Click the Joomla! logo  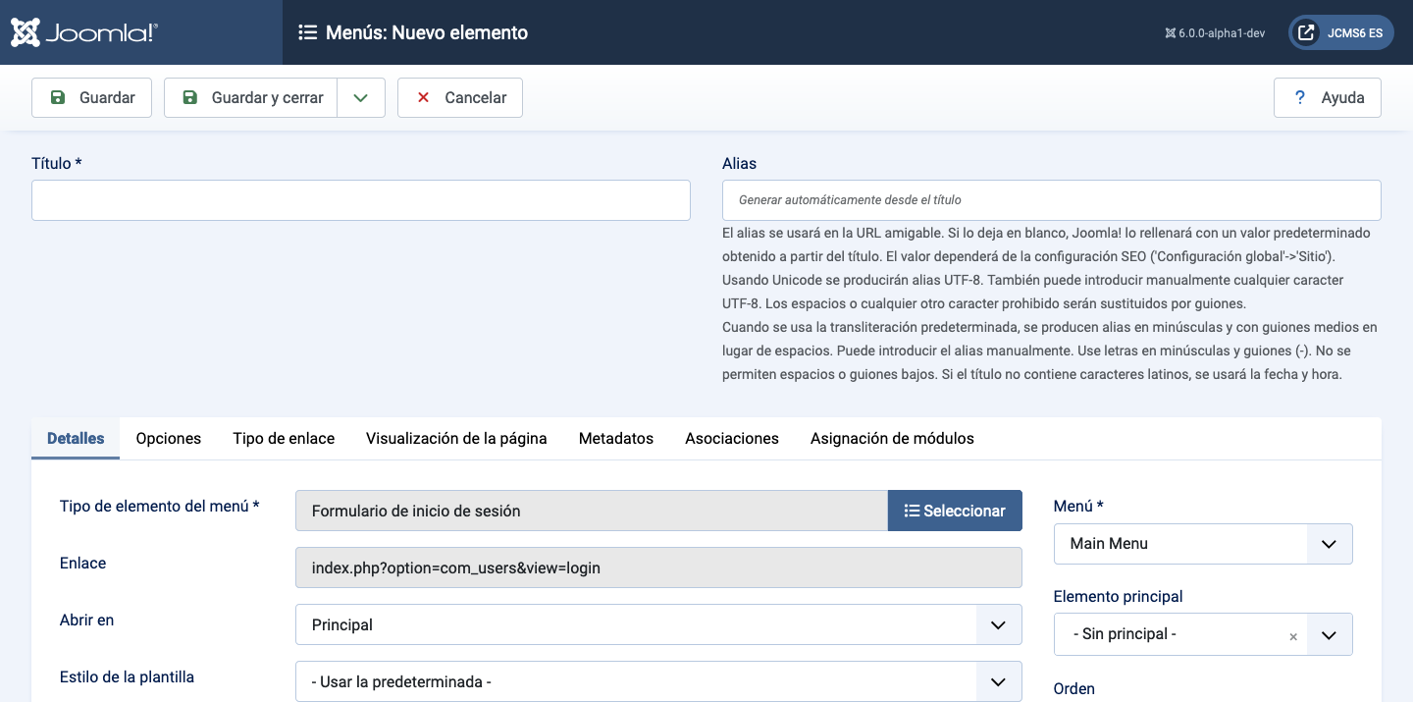[84, 32]
